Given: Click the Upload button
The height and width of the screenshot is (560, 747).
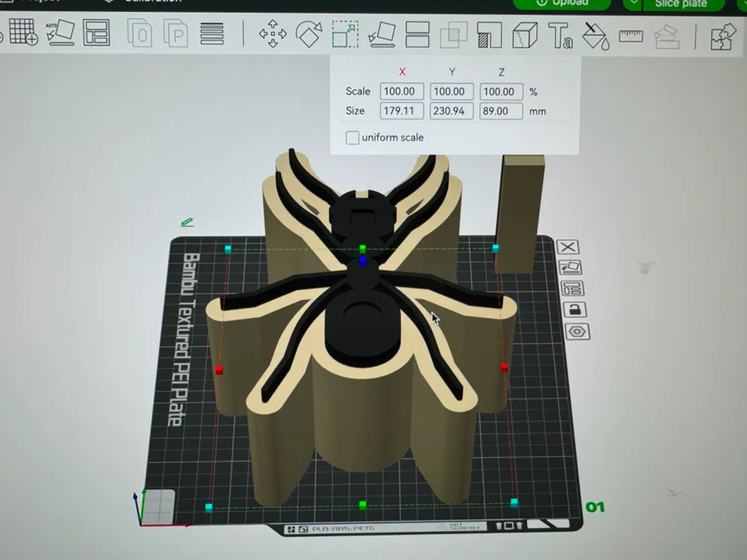Looking at the screenshot, I should pos(562,3).
